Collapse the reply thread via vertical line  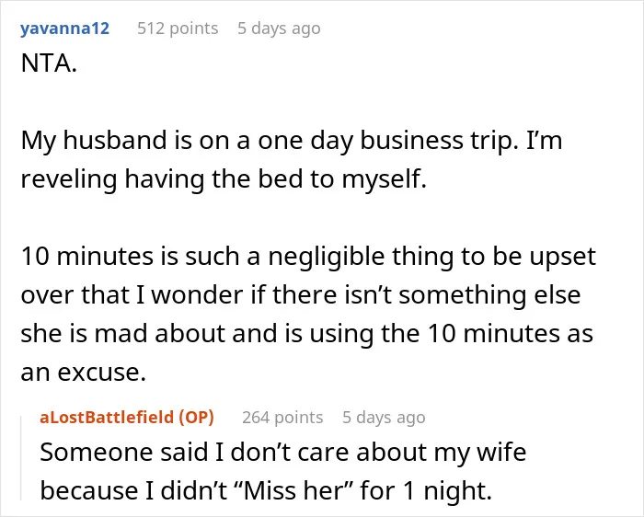tap(21, 458)
